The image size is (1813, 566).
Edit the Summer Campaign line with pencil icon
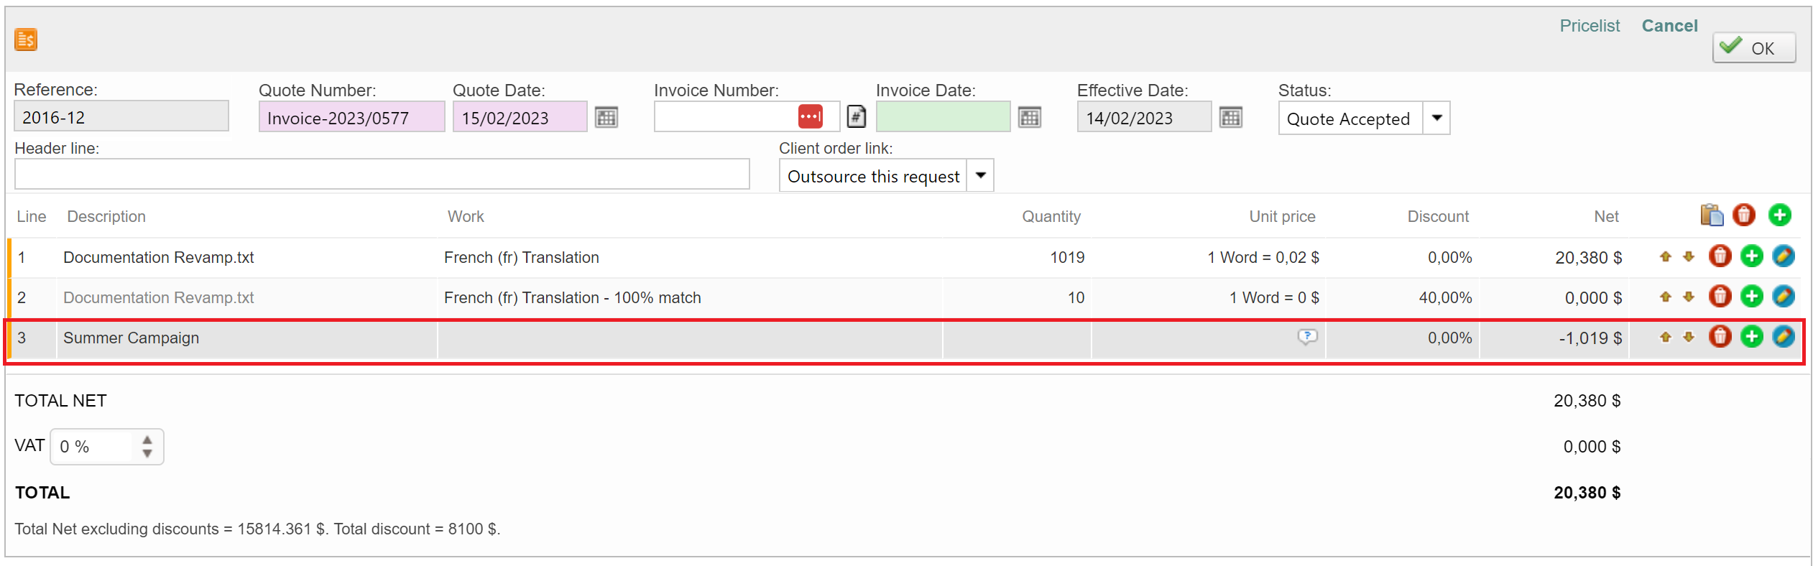(1783, 337)
